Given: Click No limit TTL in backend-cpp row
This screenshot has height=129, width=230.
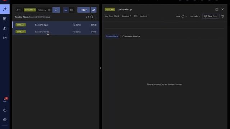Looking at the screenshot, I should point(77,25).
